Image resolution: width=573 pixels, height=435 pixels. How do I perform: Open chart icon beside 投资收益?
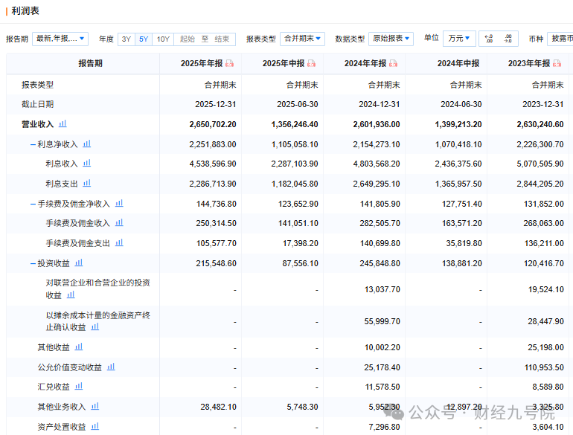point(79,263)
